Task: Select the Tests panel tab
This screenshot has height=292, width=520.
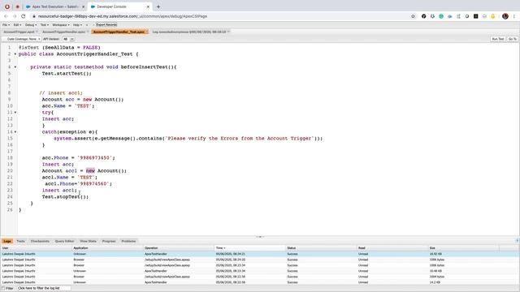Action: coord(20,241)
